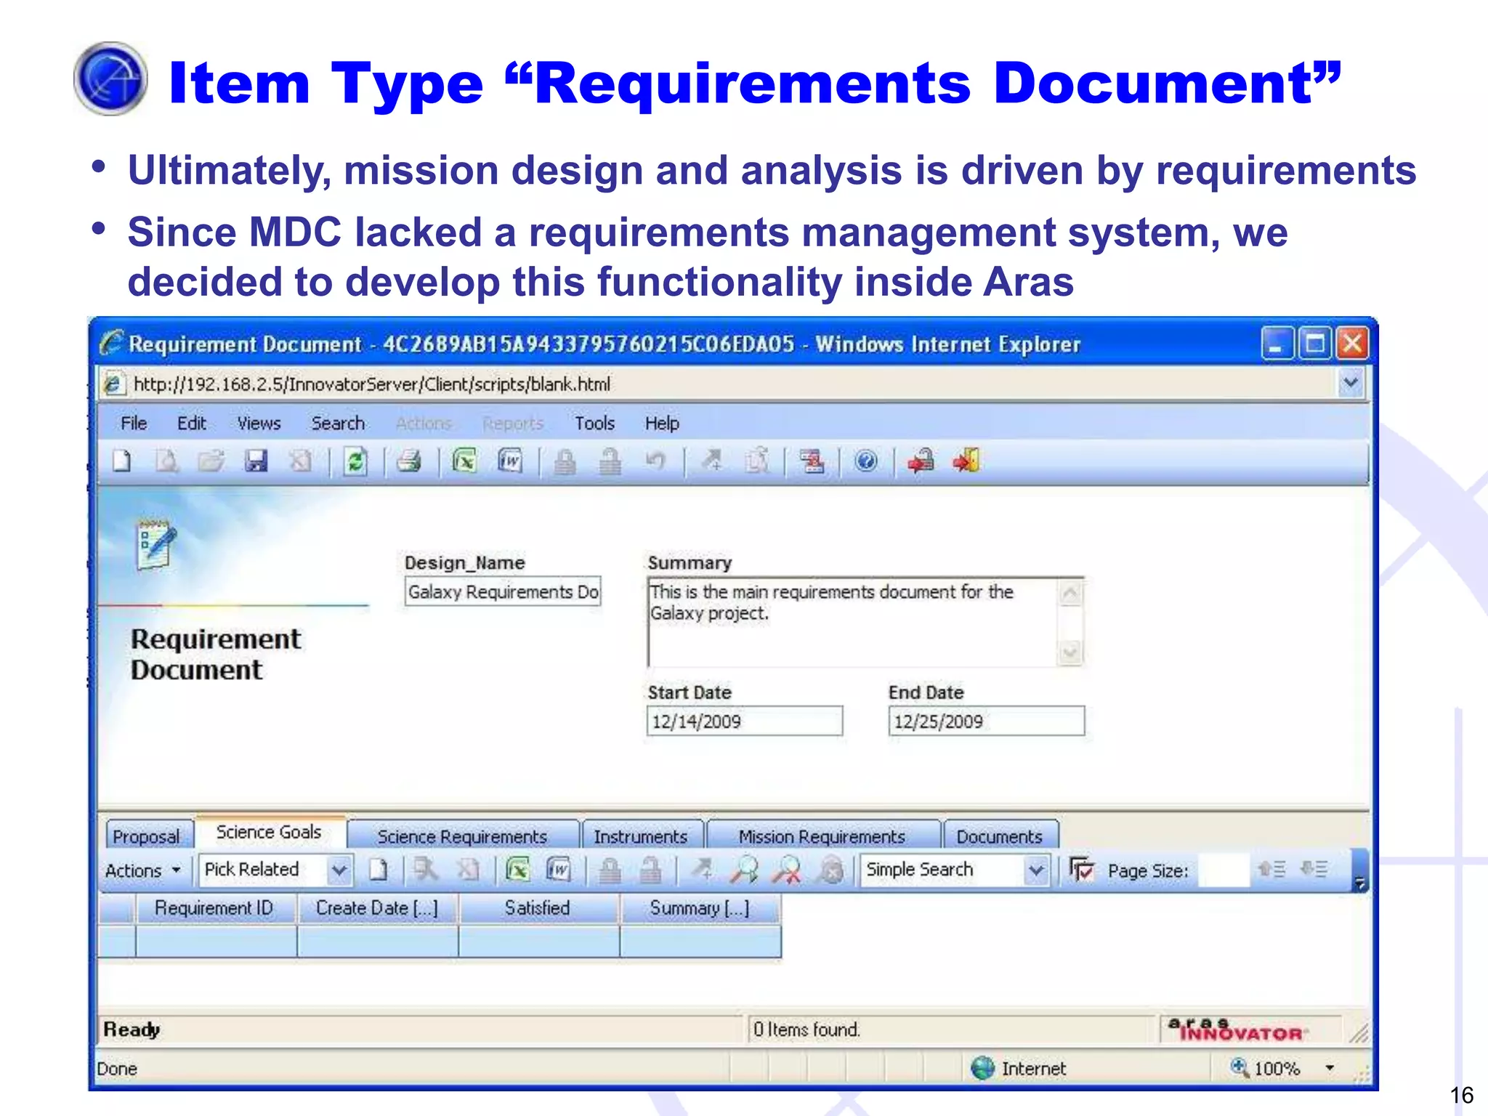The width and height of the screenshot is (1488, 1116).
Task: Click next page icon beside Page Size
Action: point(1314,869)
